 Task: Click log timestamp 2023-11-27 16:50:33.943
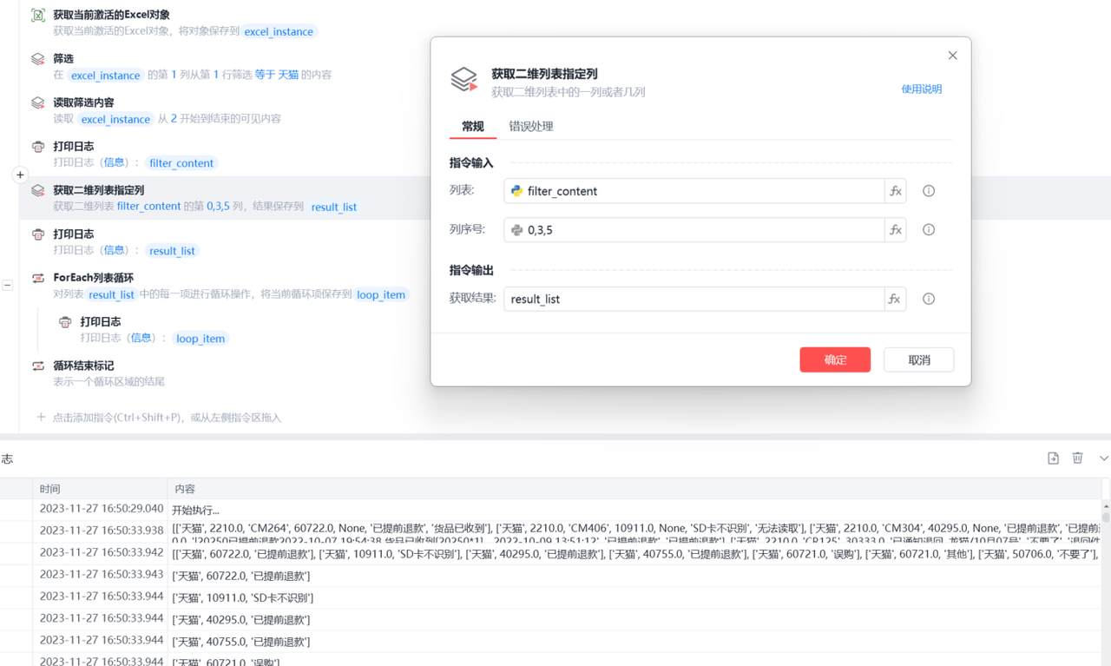click(102, 575)
